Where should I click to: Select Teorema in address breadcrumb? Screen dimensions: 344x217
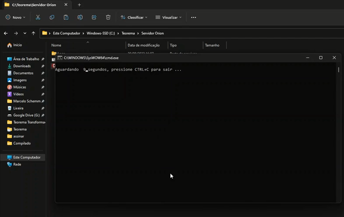[128, 33]
